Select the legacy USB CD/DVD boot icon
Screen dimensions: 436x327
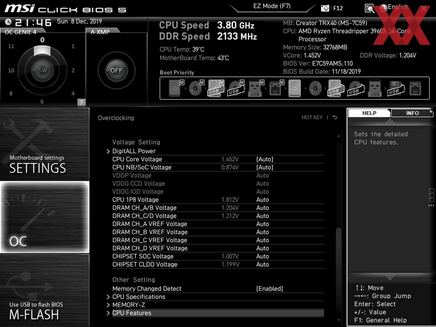click(356, 88)
